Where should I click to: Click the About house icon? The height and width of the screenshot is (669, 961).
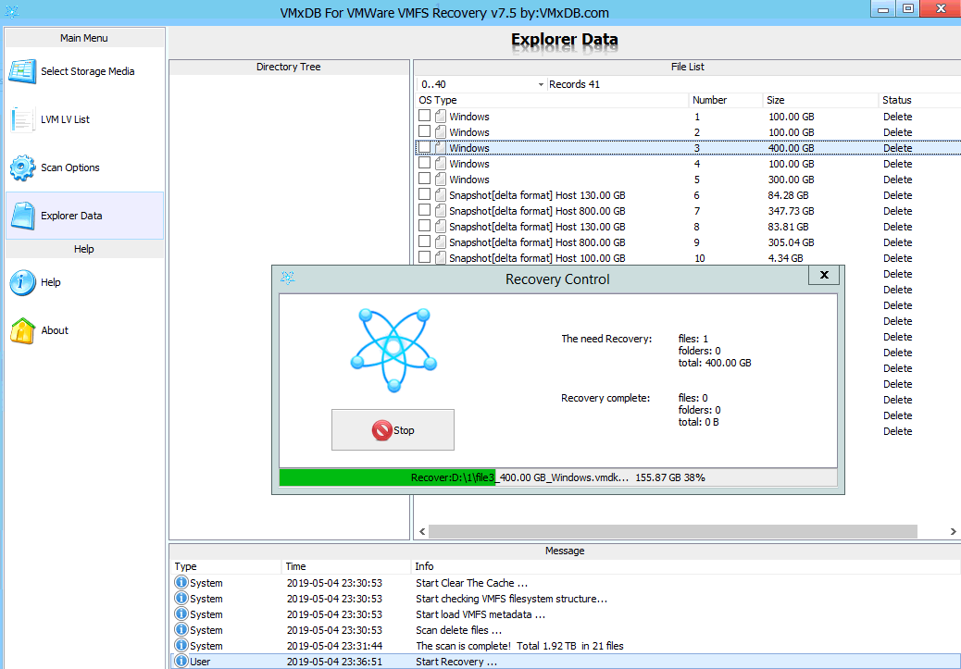tap(22, 330)
